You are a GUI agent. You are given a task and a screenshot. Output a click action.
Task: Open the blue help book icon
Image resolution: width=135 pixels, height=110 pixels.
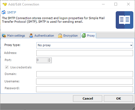click(125, 20)
